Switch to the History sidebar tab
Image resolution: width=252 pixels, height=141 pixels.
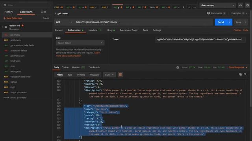point(9,12)
